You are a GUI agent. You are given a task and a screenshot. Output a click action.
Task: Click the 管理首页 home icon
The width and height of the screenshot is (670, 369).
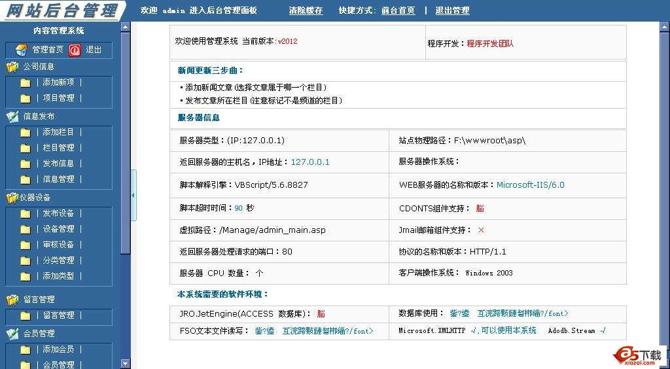[22, 50]
